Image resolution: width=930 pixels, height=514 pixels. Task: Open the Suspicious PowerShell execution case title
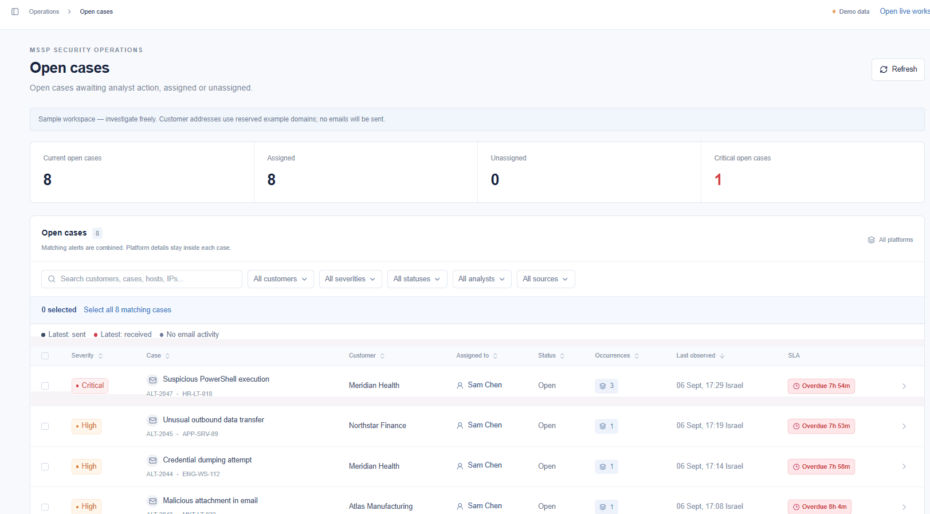(216, 379)
